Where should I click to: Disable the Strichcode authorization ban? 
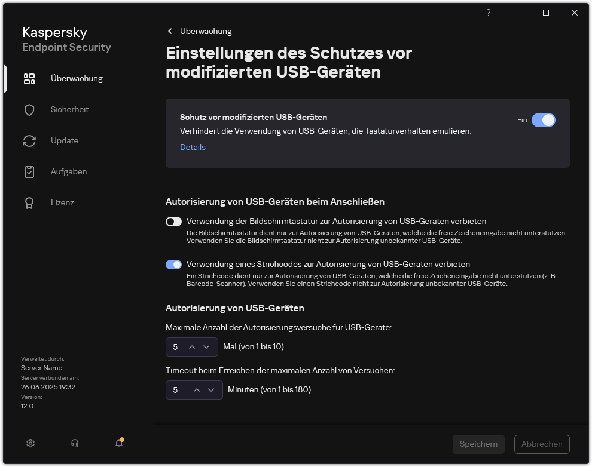tap(173, 264)
